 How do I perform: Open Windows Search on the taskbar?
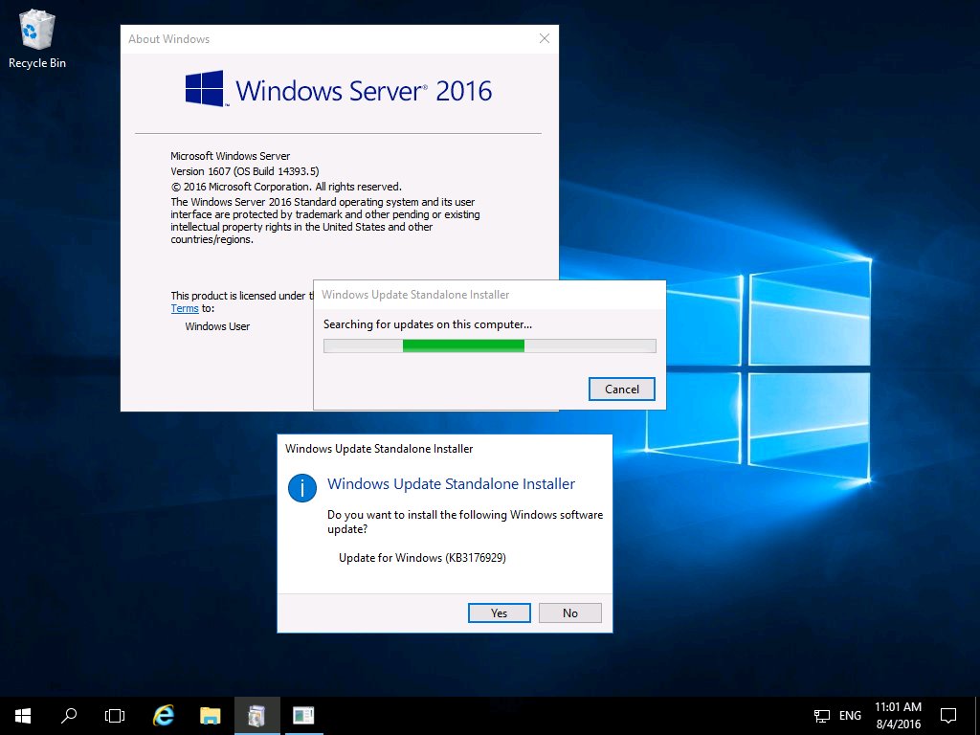[x=68, y=715]
